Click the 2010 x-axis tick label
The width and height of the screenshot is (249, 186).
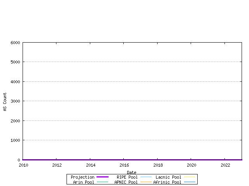(x=23, y=165)
